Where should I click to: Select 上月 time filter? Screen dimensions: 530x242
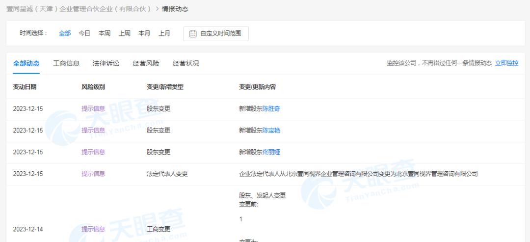point(164,33)
